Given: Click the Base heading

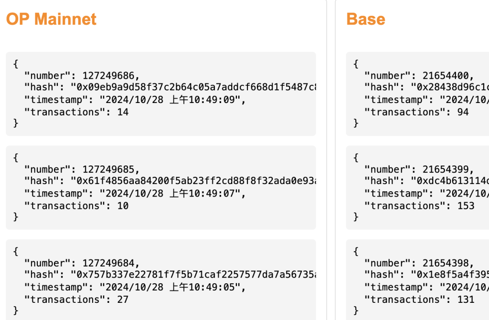Looking at the screenshot, I should pyautogui.click(x=365, y=19).
